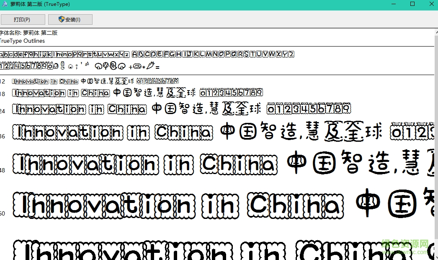Click the uppercase alphabet preview row

tap(213, 54)
